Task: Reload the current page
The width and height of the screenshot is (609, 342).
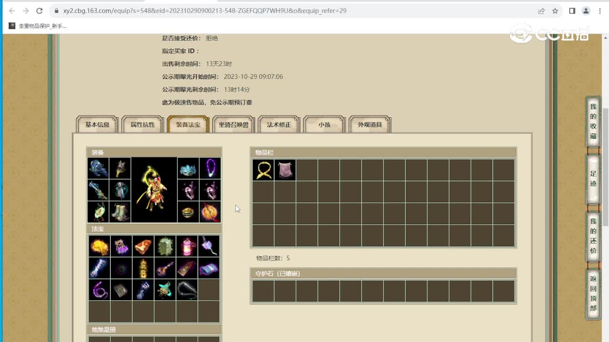Action: tap(40, 10)
